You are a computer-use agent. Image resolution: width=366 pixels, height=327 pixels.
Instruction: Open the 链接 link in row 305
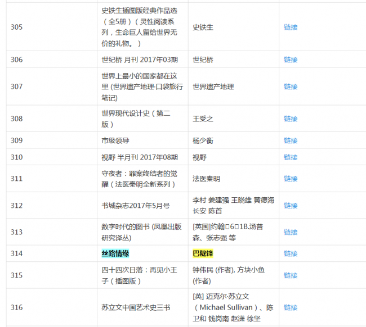[290, 27]
